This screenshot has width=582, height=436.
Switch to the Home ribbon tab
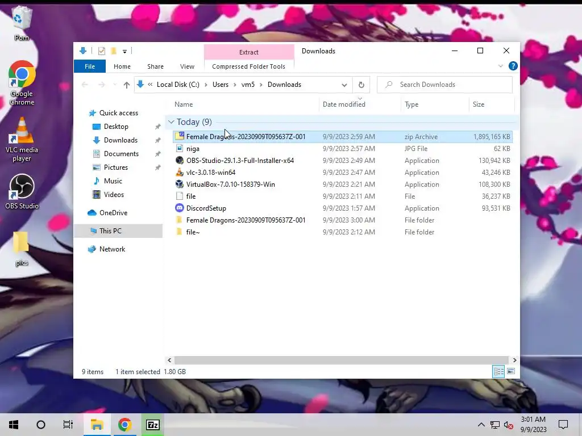pos(122,66)
